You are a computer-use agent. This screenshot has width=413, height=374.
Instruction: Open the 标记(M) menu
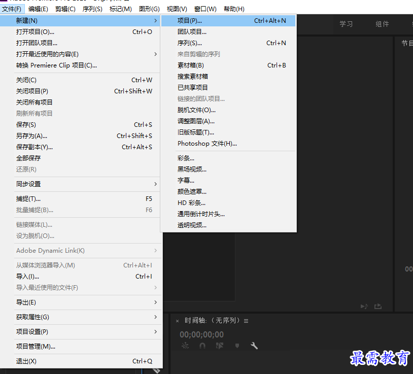coord(121,9)
